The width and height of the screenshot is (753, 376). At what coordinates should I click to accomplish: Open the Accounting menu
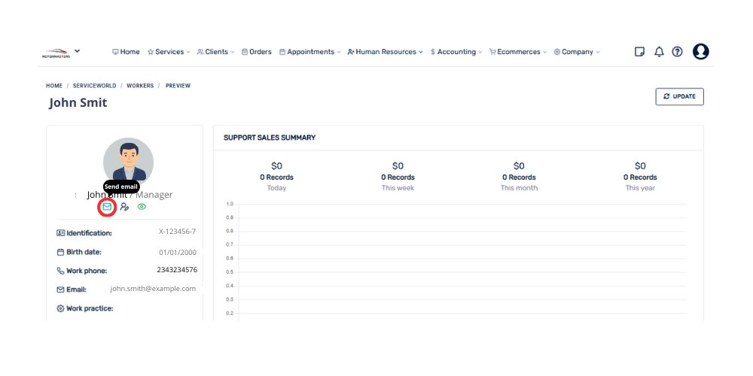pyautogui.click(x=456, y=52)
